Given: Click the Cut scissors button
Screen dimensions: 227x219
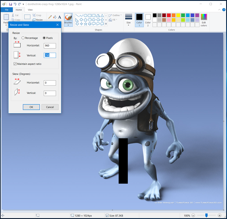Looking at the screenshot, I should click(x=15, y=15).
